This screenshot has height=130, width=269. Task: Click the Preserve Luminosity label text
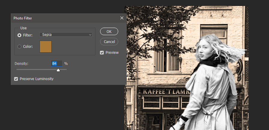pyautogui.click(x=37, y=79)
